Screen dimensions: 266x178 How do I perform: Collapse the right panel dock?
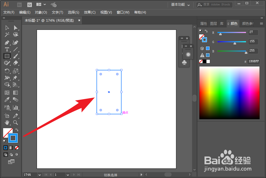(x=262, y=18)
